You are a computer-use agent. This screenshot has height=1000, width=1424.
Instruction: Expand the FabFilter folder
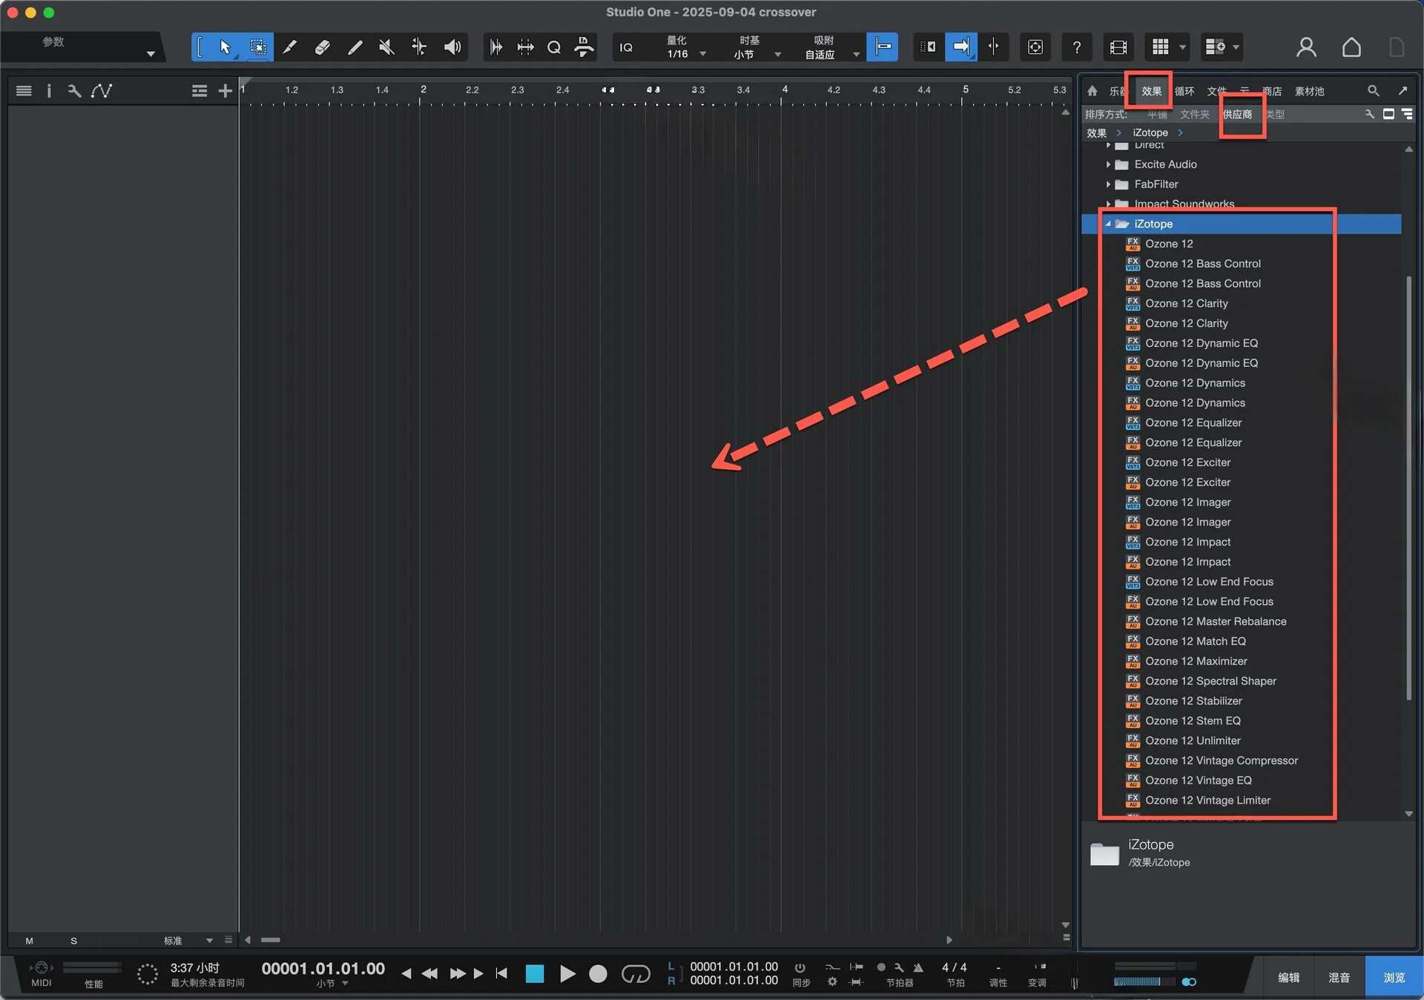1108,185
